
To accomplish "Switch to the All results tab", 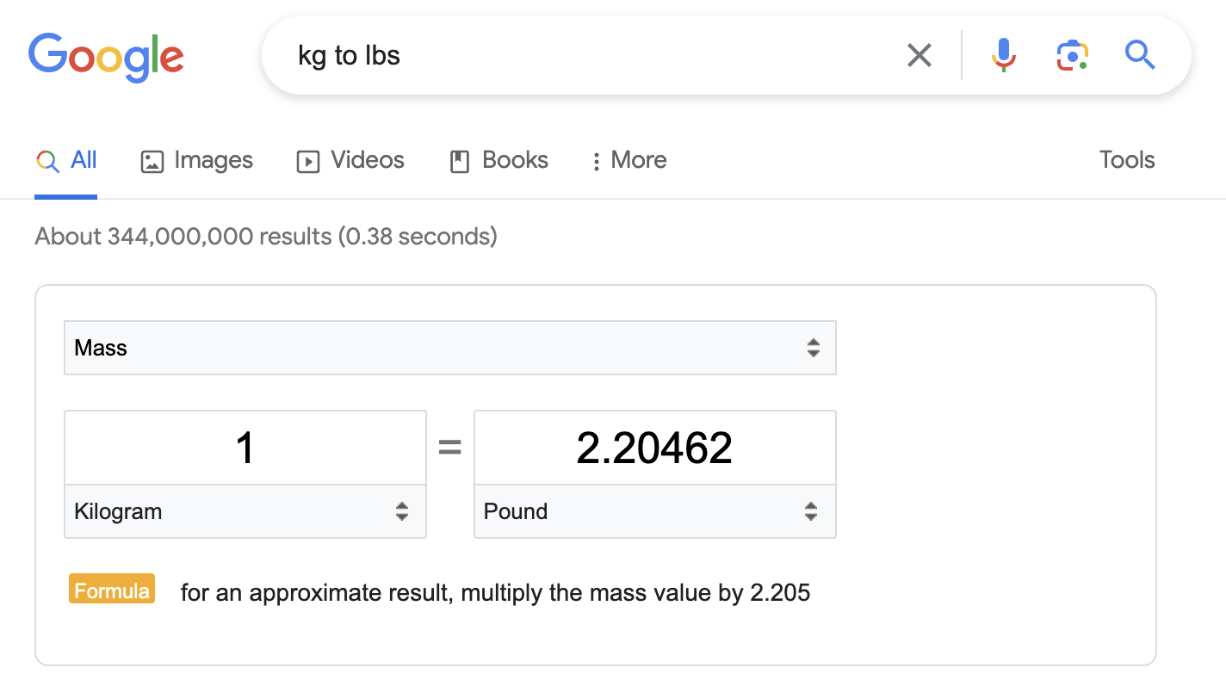I will click(x=66, y=161).
